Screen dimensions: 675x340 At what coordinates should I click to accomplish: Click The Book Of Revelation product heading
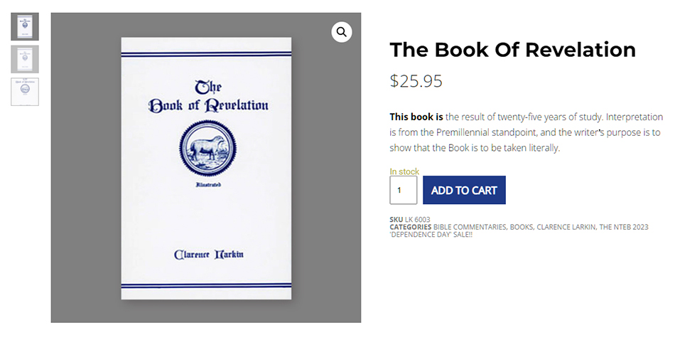(513, 50)
